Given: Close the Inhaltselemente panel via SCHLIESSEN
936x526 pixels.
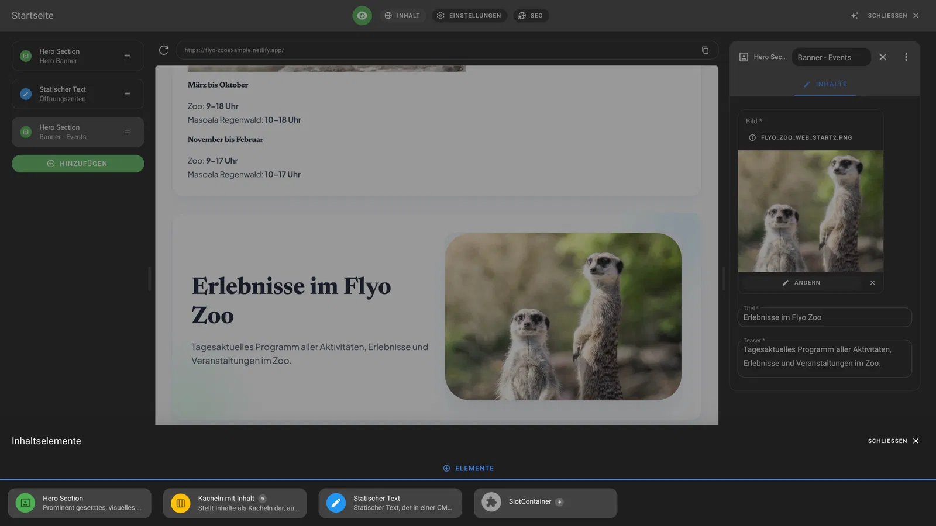Looking at the screenshot, I should pyautogui.click(x=893, y=441).
